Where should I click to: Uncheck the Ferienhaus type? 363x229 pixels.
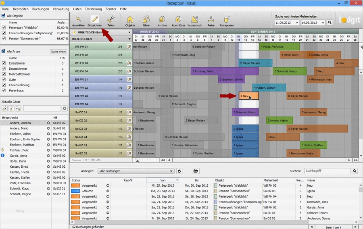(x=4, y=90)
